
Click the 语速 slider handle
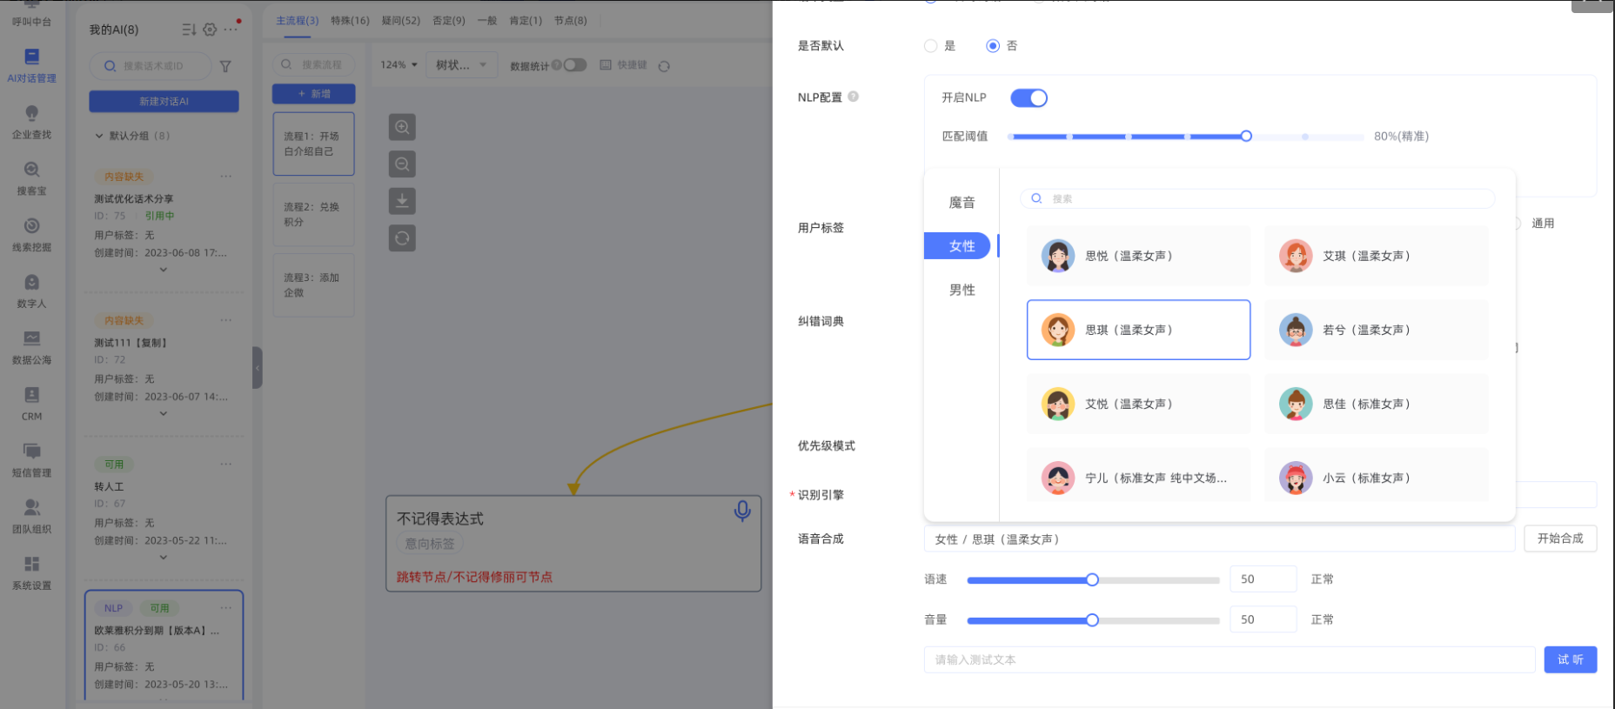click(x=1092, y=580)
